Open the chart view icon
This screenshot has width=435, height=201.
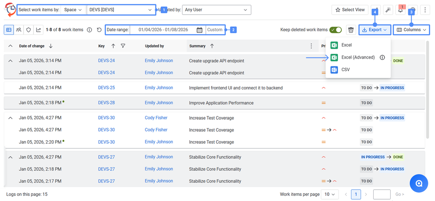pos(39,30)
